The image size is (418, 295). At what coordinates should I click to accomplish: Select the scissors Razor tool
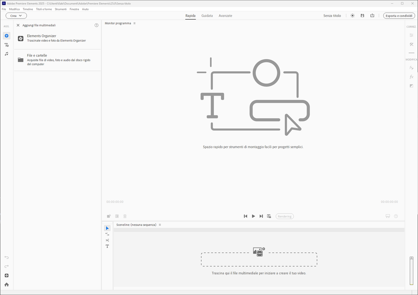(107, 240)
